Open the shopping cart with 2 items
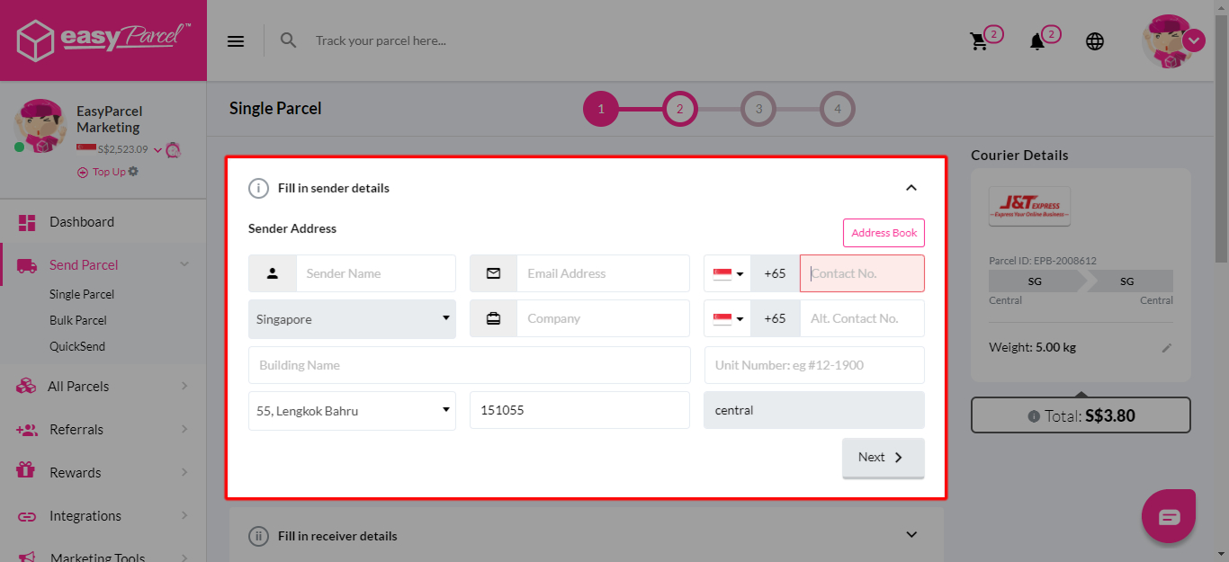The image size is (1229, 562). tap(981, 40)
